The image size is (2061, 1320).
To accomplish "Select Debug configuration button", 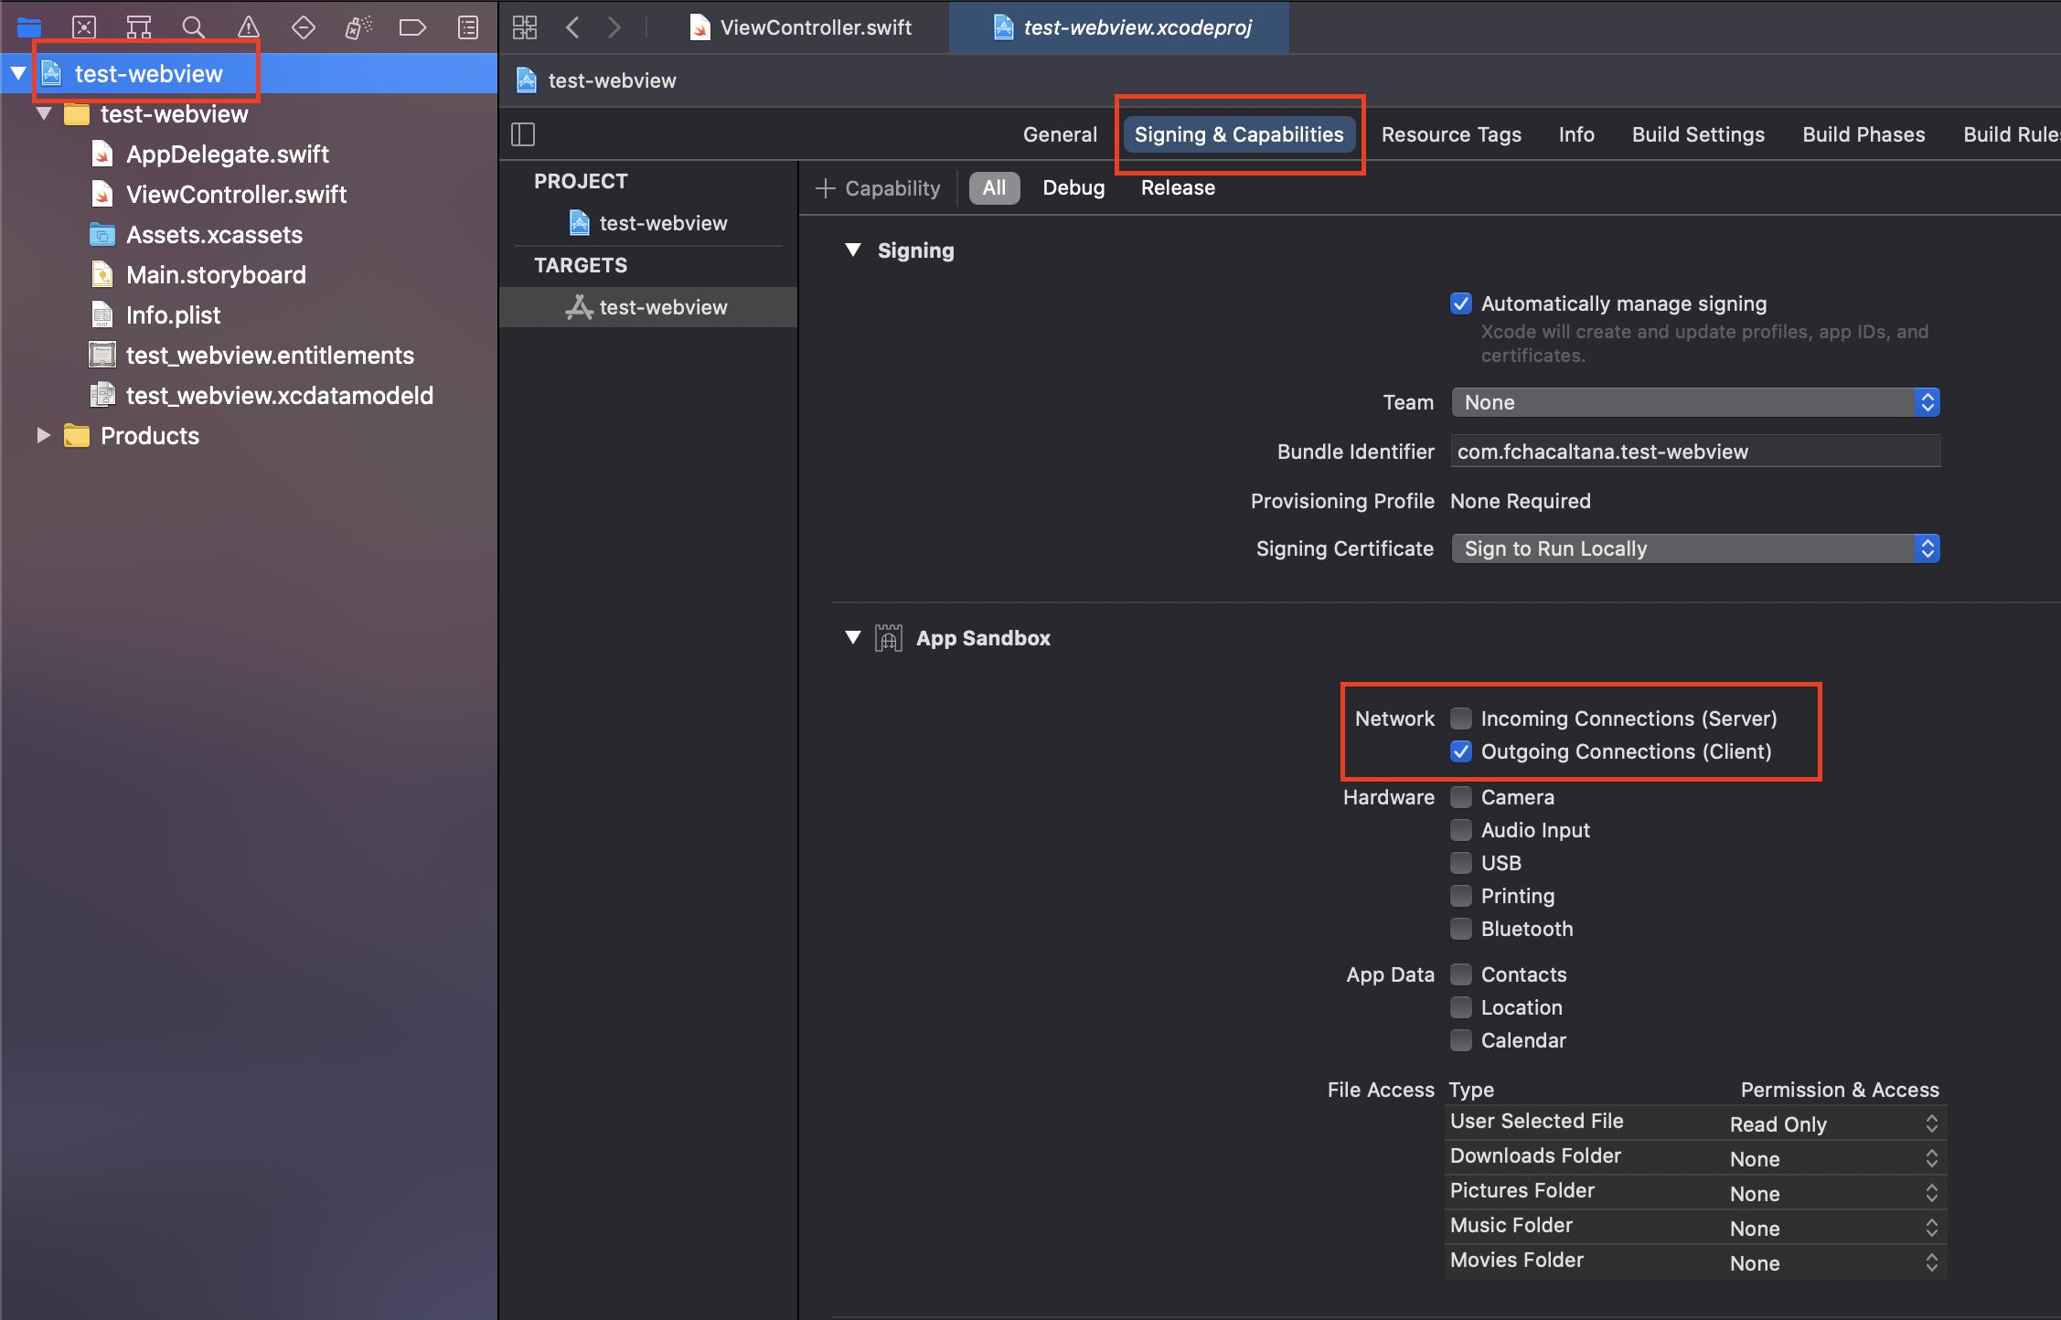I will click(x=1073, y=187).
